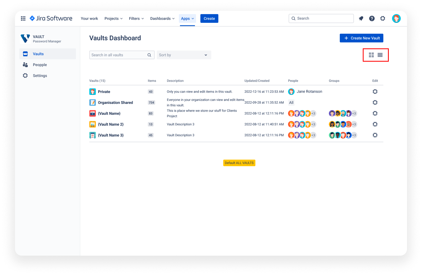This screenshot has height=275, width=422.
Task: Open the Sort by dropdown
Action: 184,55
